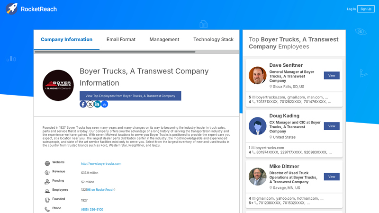Click Doug Kading's avatar image
This screenshot has height=213, width=379.
pyautogui.click(x=257, y=126)
